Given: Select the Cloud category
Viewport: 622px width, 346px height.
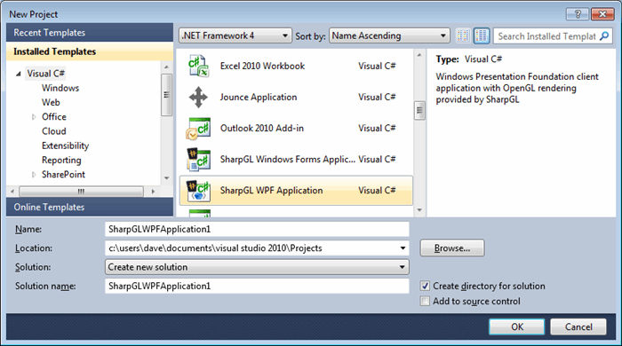Looking at the screenshot, I should [54, 131].
